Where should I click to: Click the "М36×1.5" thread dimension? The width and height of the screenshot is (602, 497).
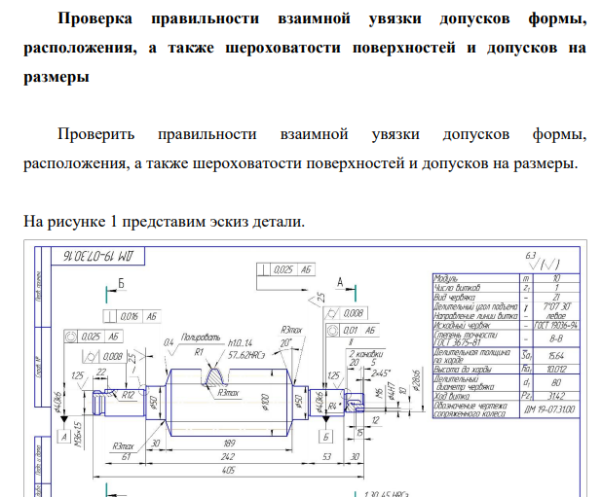tap(79, 435)
